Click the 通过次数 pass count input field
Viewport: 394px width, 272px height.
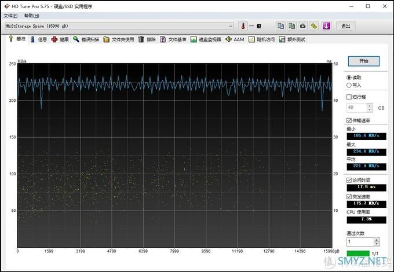click(x=360, y=242)
